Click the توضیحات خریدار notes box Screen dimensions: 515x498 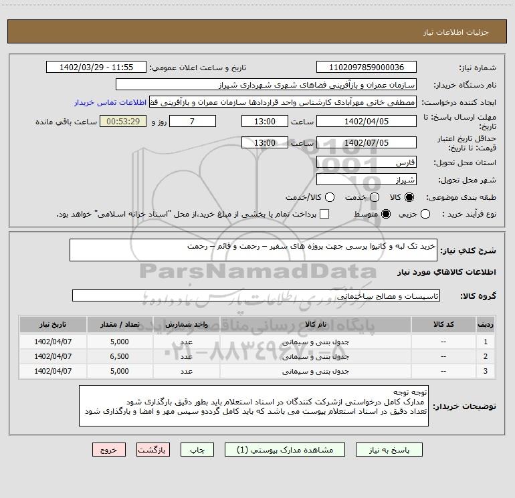[253, 406]
